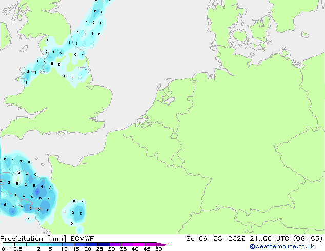This screenshot has height=251, width=325.
Task: Click the "ECMWF" model label
Action: point(83,239)
